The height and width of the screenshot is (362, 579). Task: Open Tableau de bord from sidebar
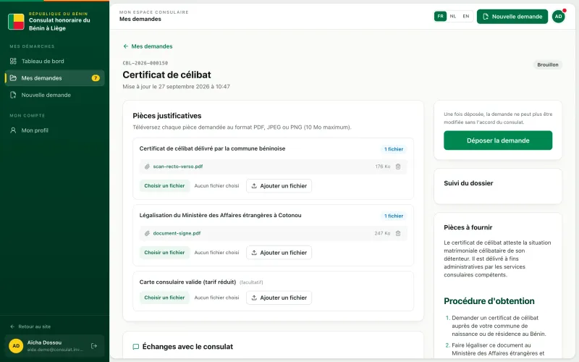[54, 61]
